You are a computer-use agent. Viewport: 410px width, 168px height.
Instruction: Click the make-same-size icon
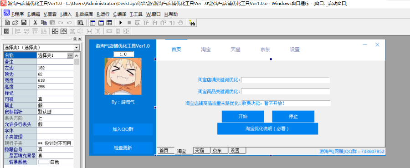tap(126, 31)
